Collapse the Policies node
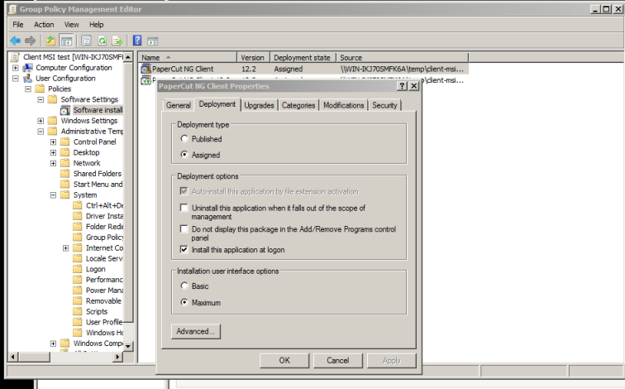 [x=28, y=89]
